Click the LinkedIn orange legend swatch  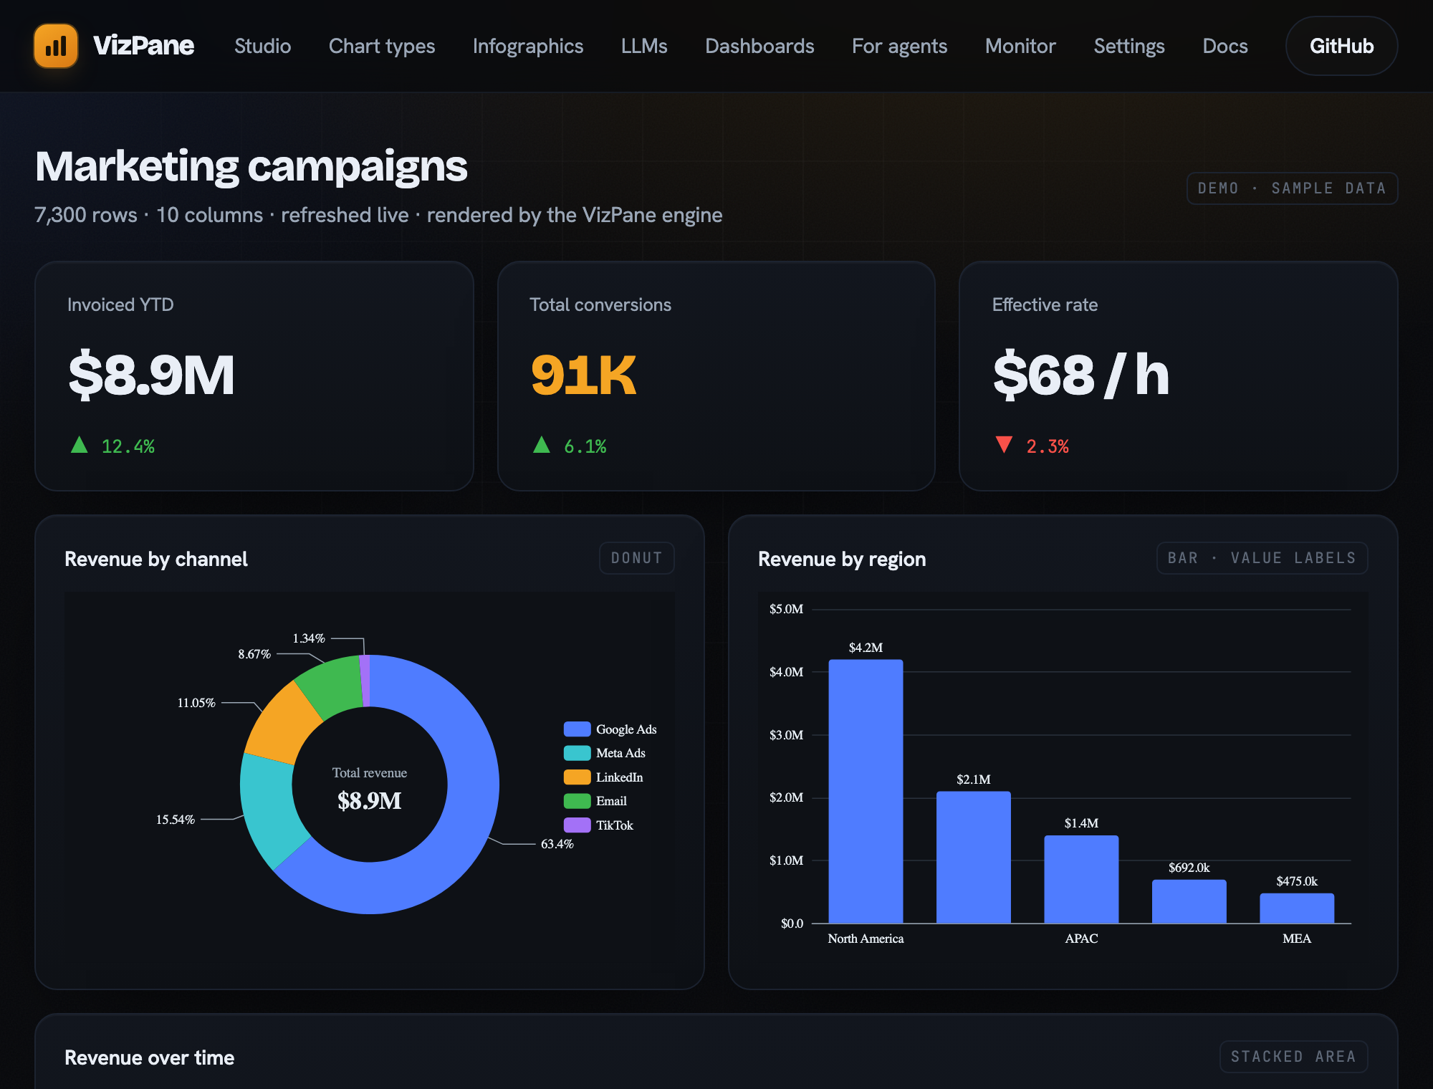point(577,777)
